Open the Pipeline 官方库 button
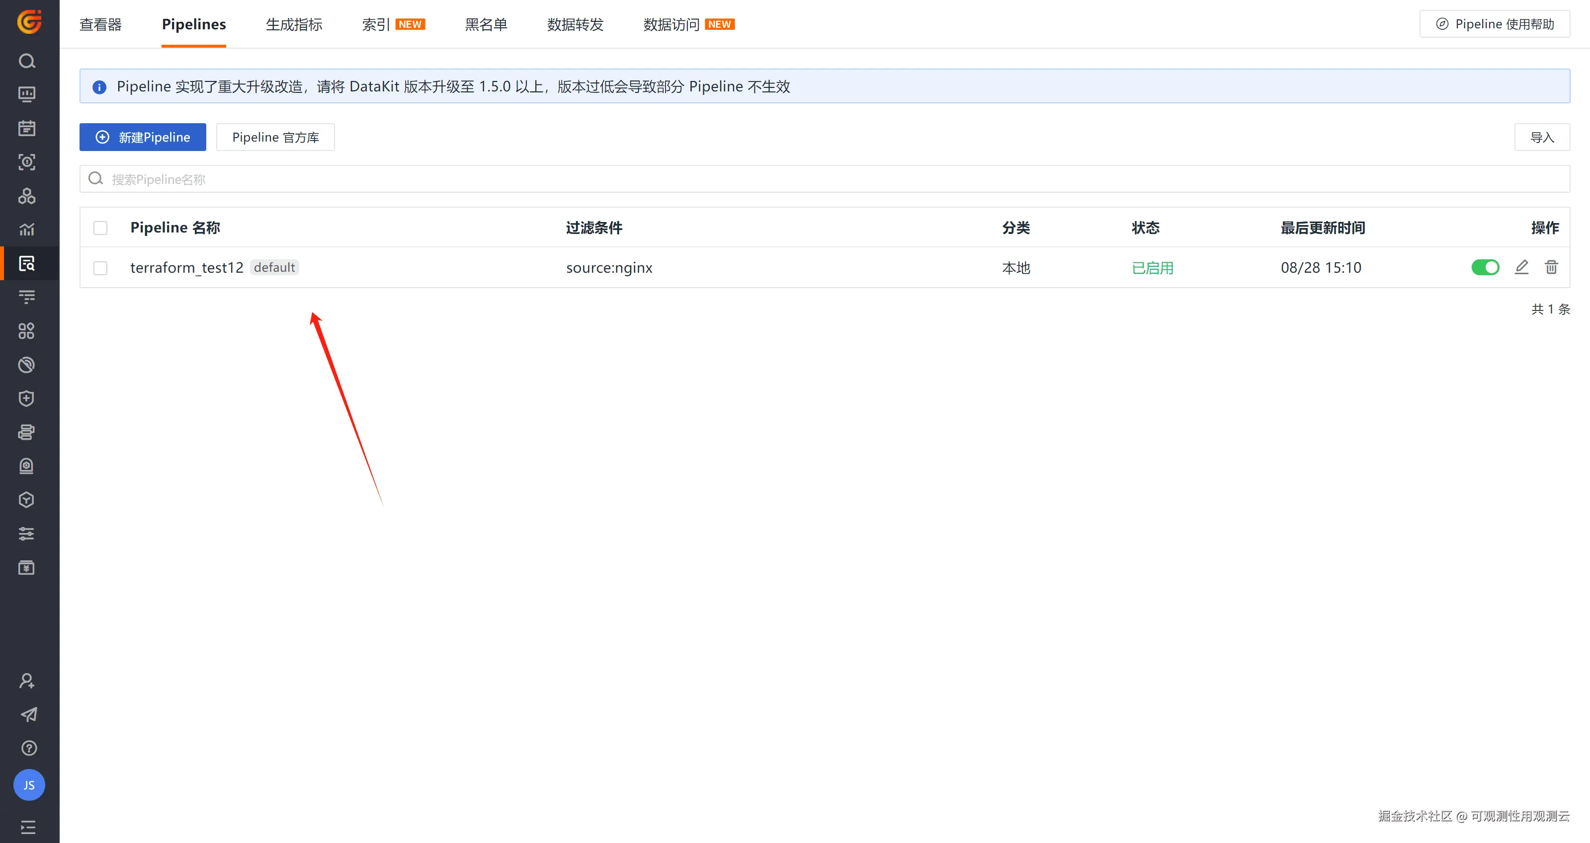The image size is (1590, 843). pos(275,137)
